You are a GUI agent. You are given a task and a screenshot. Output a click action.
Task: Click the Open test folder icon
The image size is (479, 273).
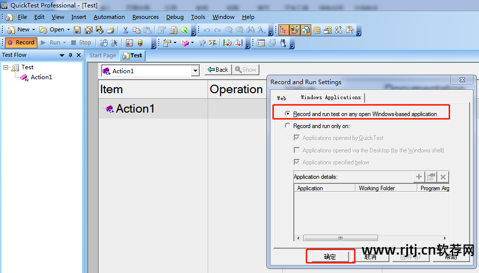[x=43, y=30]
